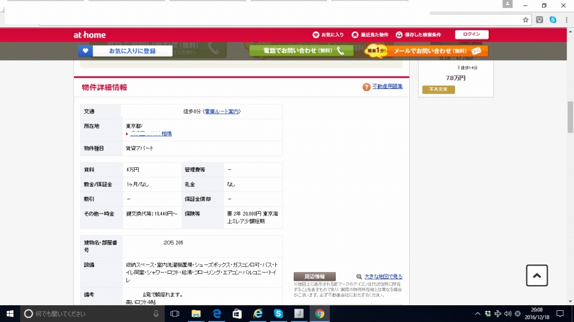The height and width of the screenshot is (322, 574).
Task: Click the 7.8万円 listing price
Action: (456, 78)
